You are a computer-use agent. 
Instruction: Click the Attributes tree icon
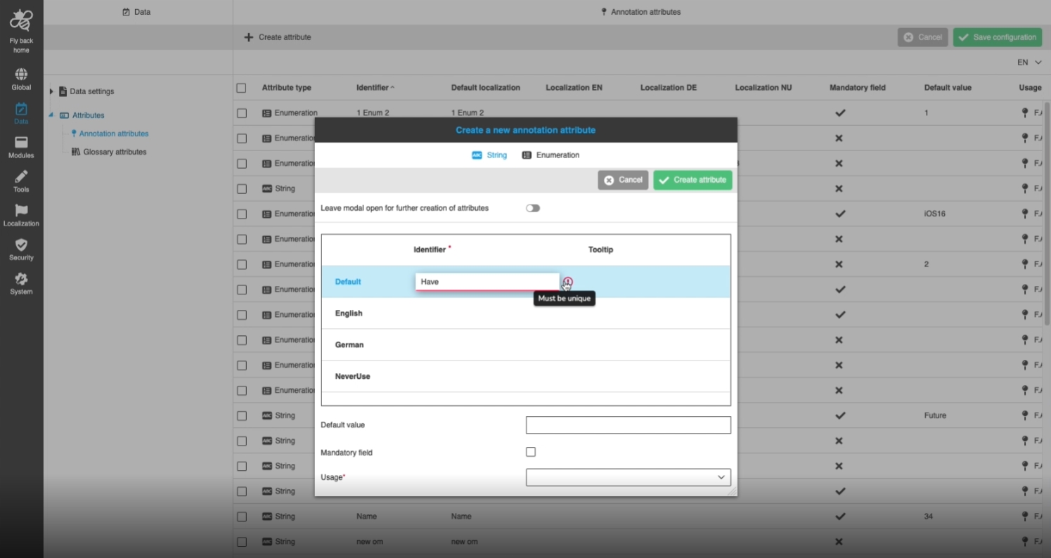[64, 115]
